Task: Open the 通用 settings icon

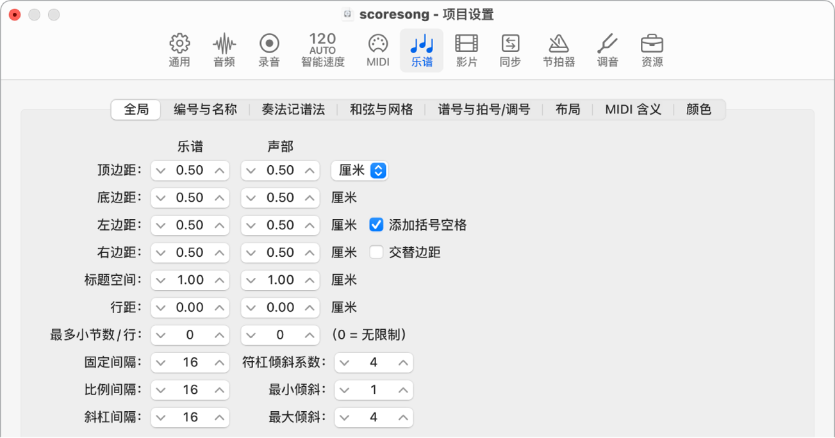Action: click(179, 50)
